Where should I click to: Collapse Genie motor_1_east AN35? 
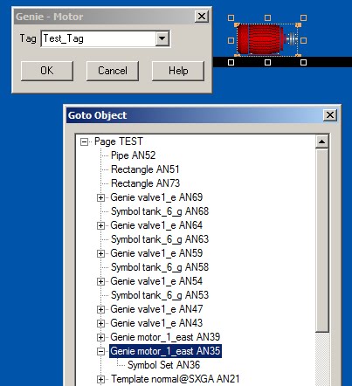point(100,351)
